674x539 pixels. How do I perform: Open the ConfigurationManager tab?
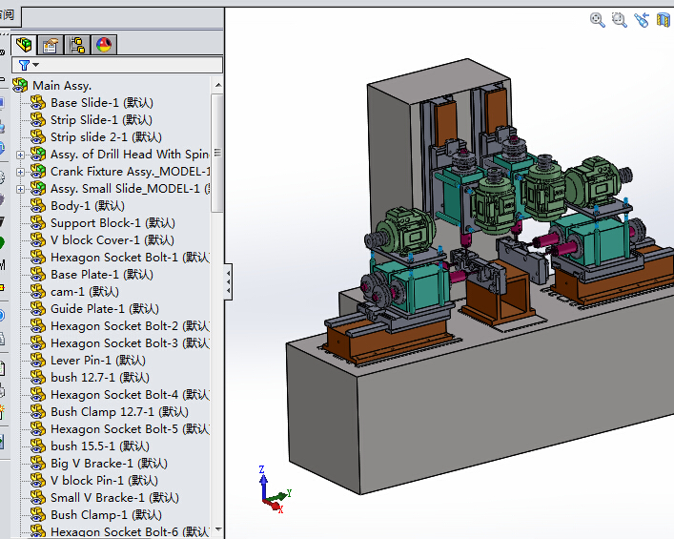[77, 45]
